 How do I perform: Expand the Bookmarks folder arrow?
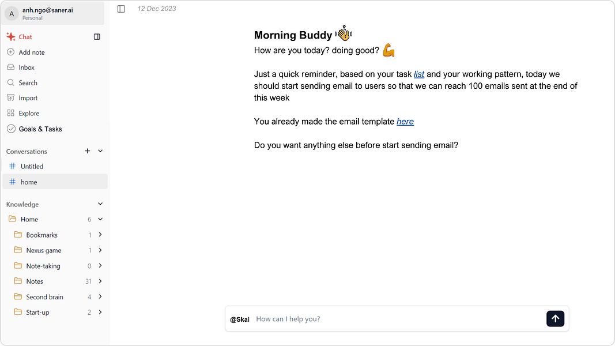click(100, 235)
